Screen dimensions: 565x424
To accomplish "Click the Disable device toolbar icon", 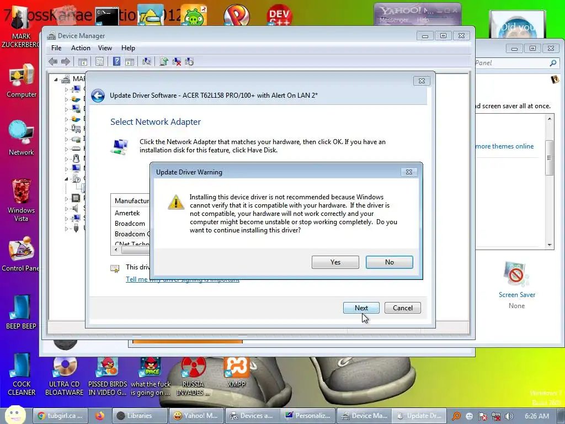I will [x=189, y=62].
